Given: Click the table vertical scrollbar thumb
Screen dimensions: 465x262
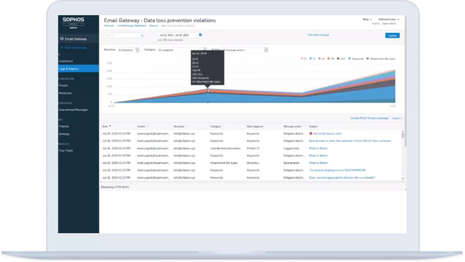Looking at the screenshot, I should [x=403, y=135].
